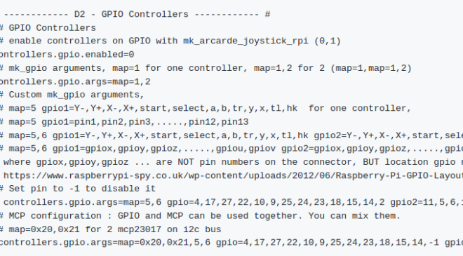
Task: Click the 'Set pin to -1' comment
Action: point(78,189)
